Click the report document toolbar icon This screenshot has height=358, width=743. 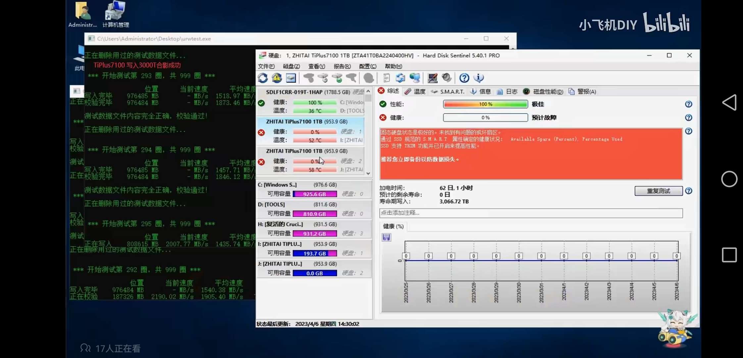click(x=386, y=78)
